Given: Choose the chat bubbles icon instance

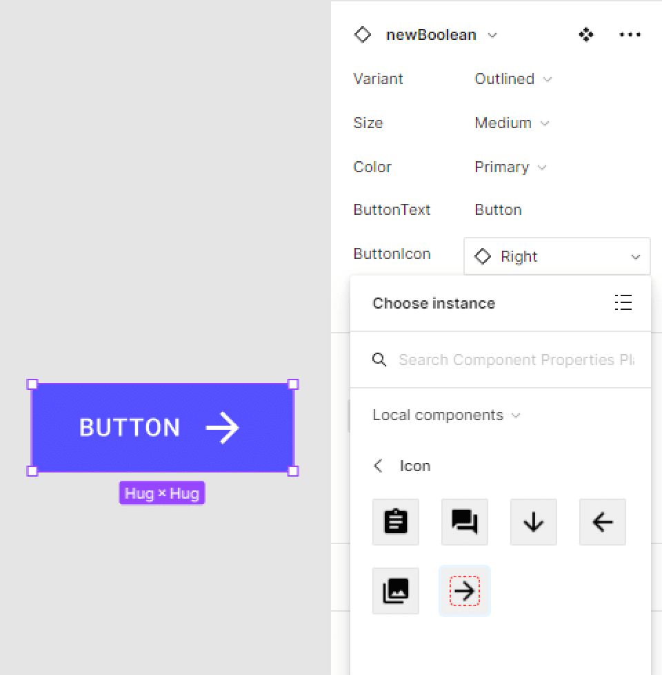Looking at the screenshot, I should 465,522.
